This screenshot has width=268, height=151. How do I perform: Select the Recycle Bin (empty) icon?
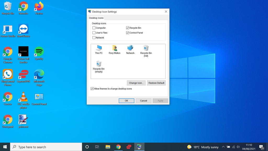(x=99, y=64)
